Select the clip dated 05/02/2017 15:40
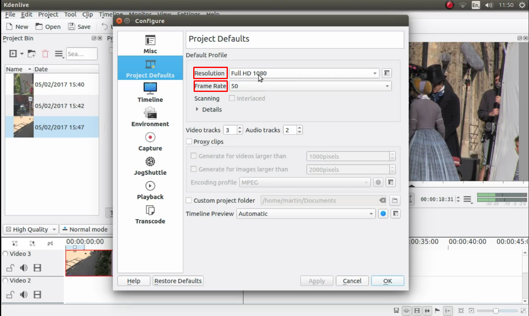This screenshot has width=529, height=316. pos(52,84)
